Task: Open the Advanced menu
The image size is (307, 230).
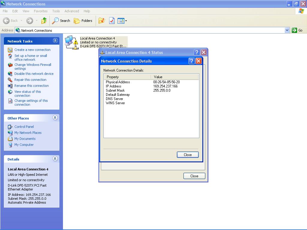Action: [72, 11]
